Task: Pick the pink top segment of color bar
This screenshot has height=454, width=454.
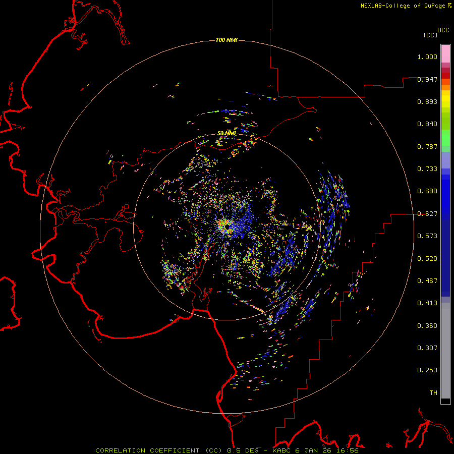Action: [445, 54]
